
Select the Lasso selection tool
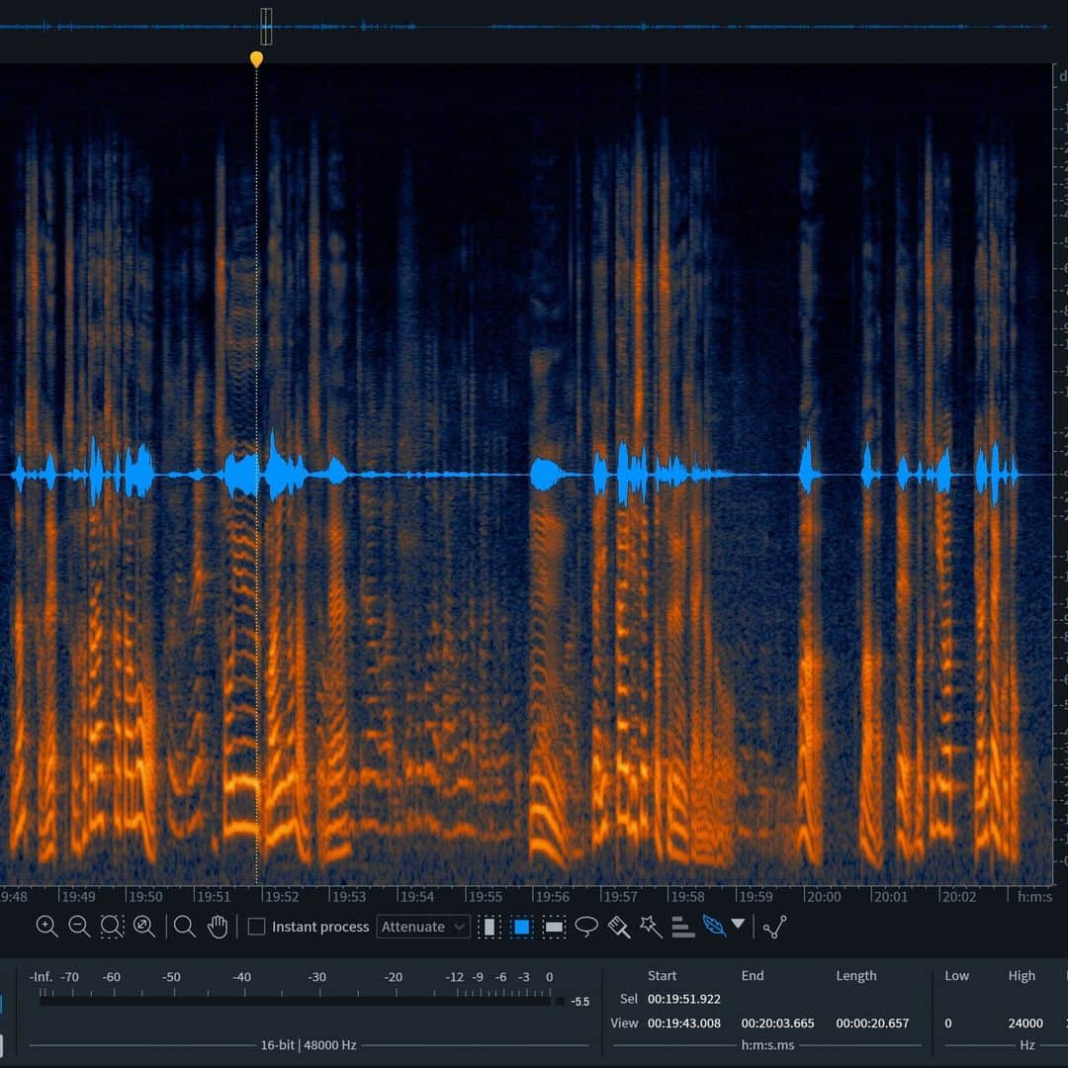click(x=586, y=927)
